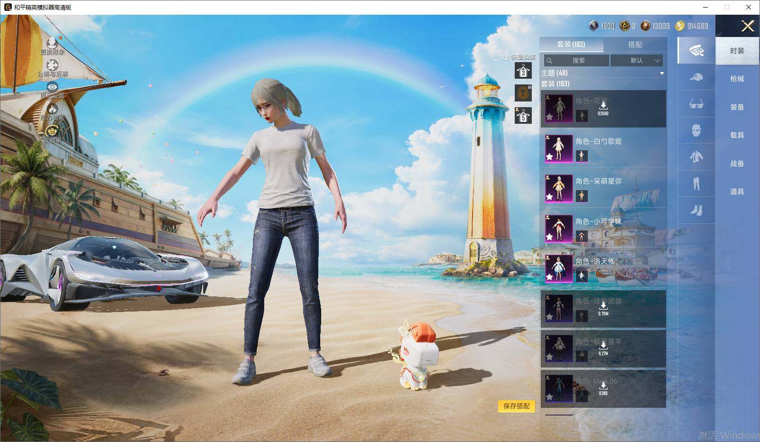Select the pants category icon

696,184
